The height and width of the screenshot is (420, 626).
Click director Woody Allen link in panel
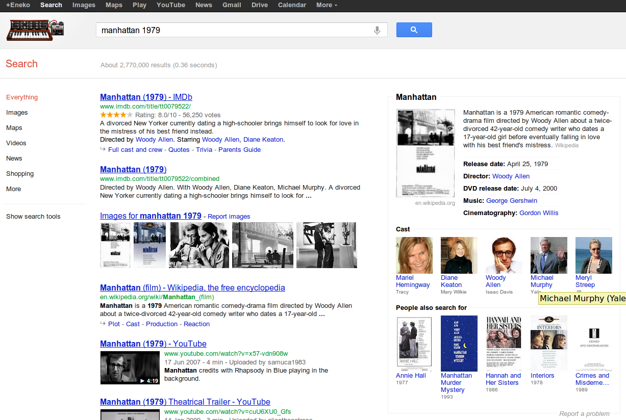[x=511, y=176]
